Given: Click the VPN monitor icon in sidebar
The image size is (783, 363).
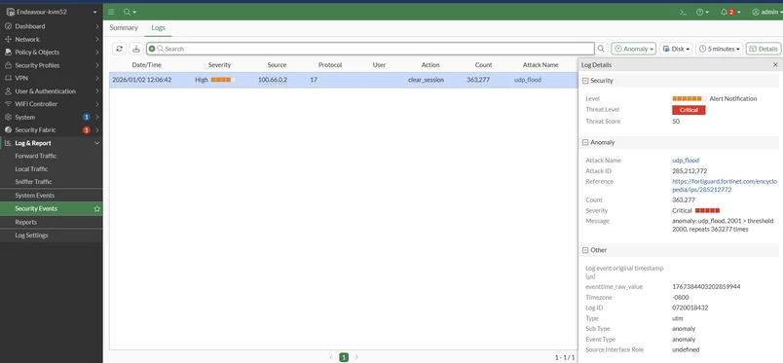Looking at the screenshot, I should tap(8, 78).
